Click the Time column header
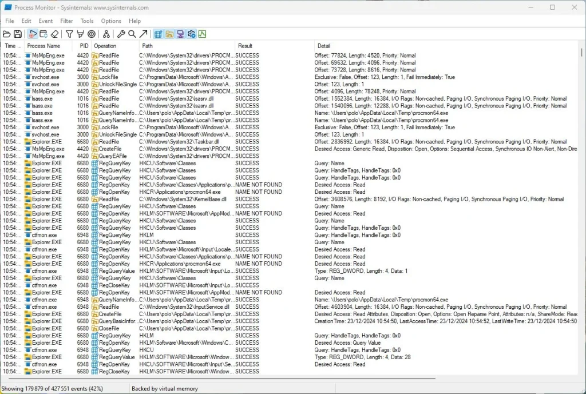The height and width of the screenshot is (394, 586). 13,46
